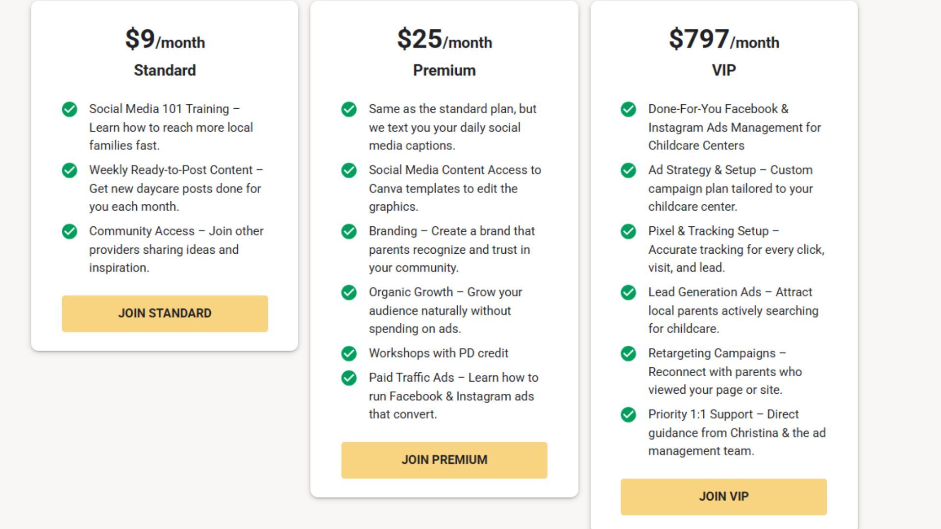941x529 pixels.
Task: Click the VIP plan title text
Action: [x=723, y=71]
